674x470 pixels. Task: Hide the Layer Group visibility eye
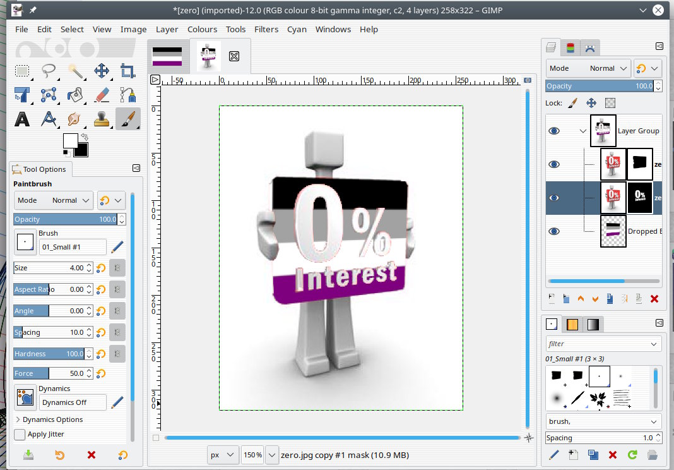click(554, 131)
